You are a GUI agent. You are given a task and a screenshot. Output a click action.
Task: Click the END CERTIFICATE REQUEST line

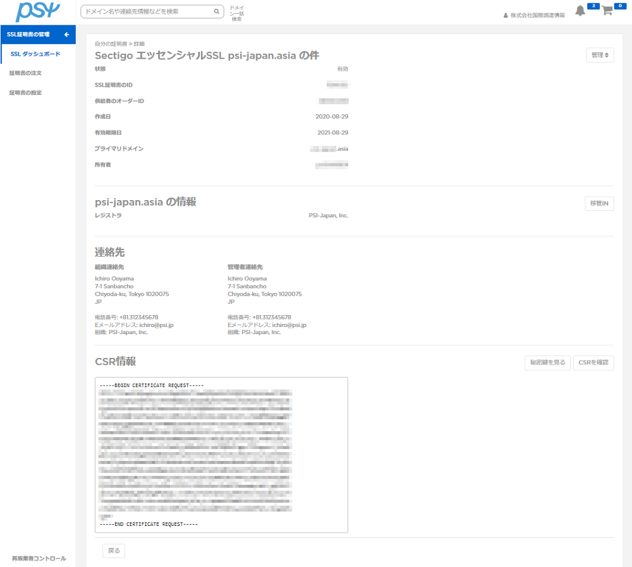coord(149,524)
